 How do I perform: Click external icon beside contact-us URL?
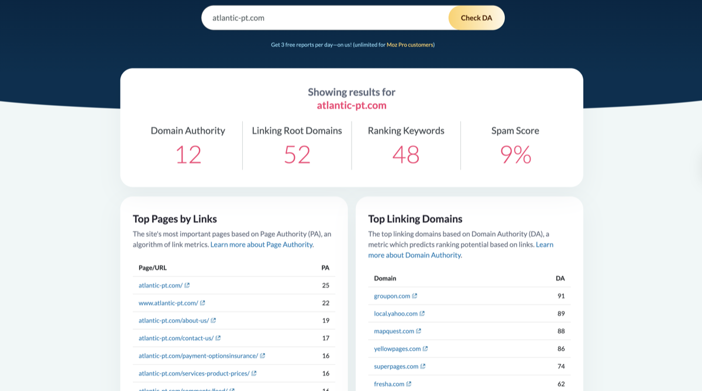(218, 338)
